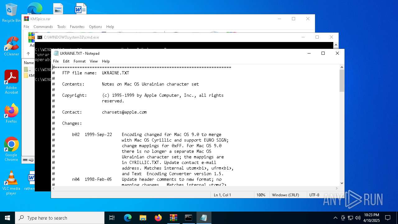398x224 pixels.
Task: Click the cmd.exe window title icon
Action: pyautogui.click(x=40, y=37)
